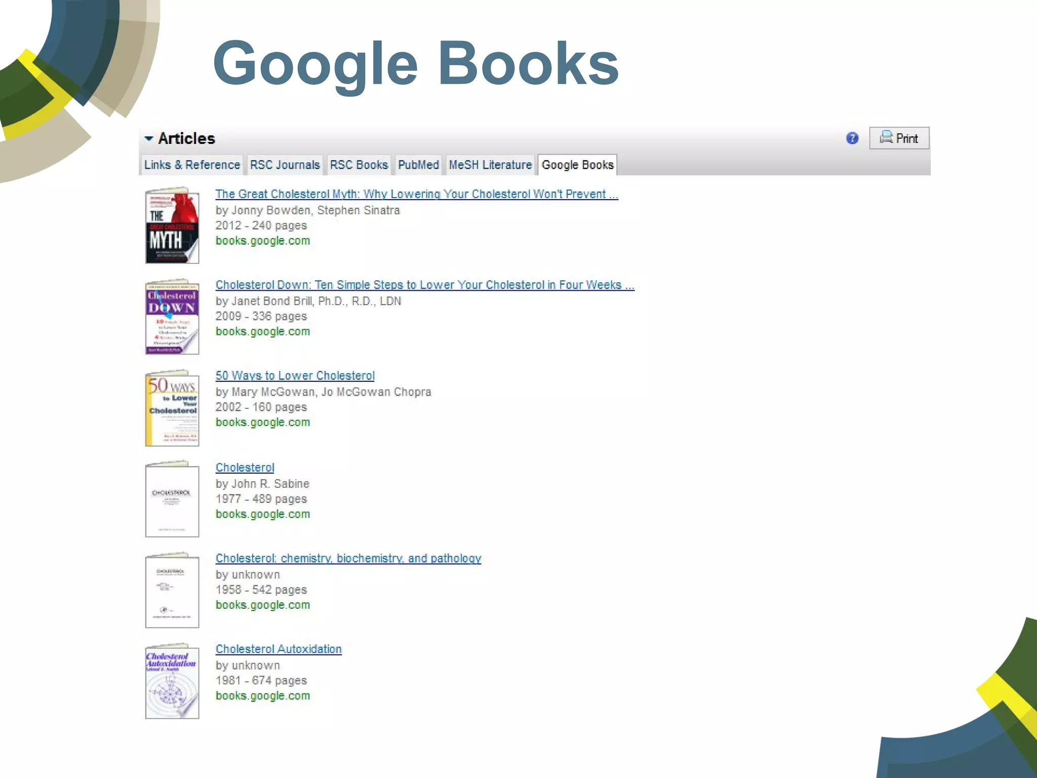Viewport: 1037px width, 778px height.
Task: Click books.google.com under Cholesterol Autoxidation
Action: click(263, 695)
